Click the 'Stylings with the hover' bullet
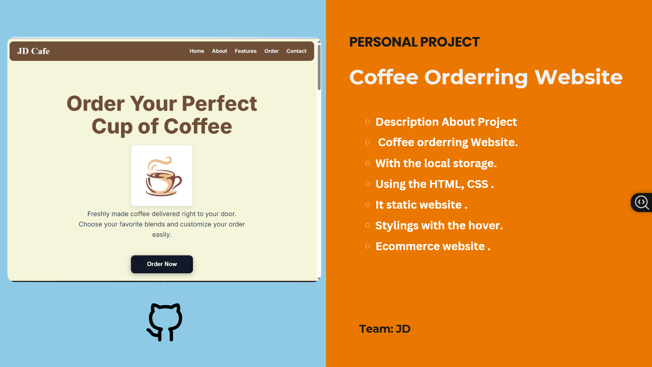 pyautogui.click(x=439, y=226)
